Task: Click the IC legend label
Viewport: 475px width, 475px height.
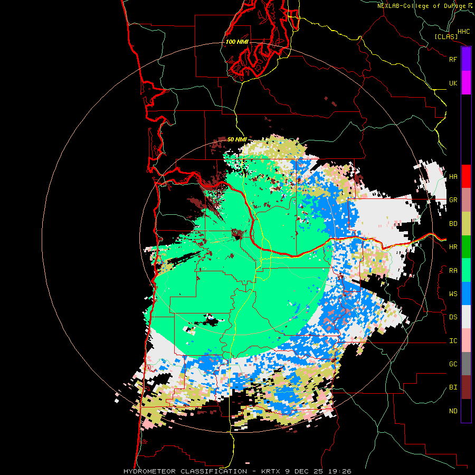Action: click(x=453, y=341)
